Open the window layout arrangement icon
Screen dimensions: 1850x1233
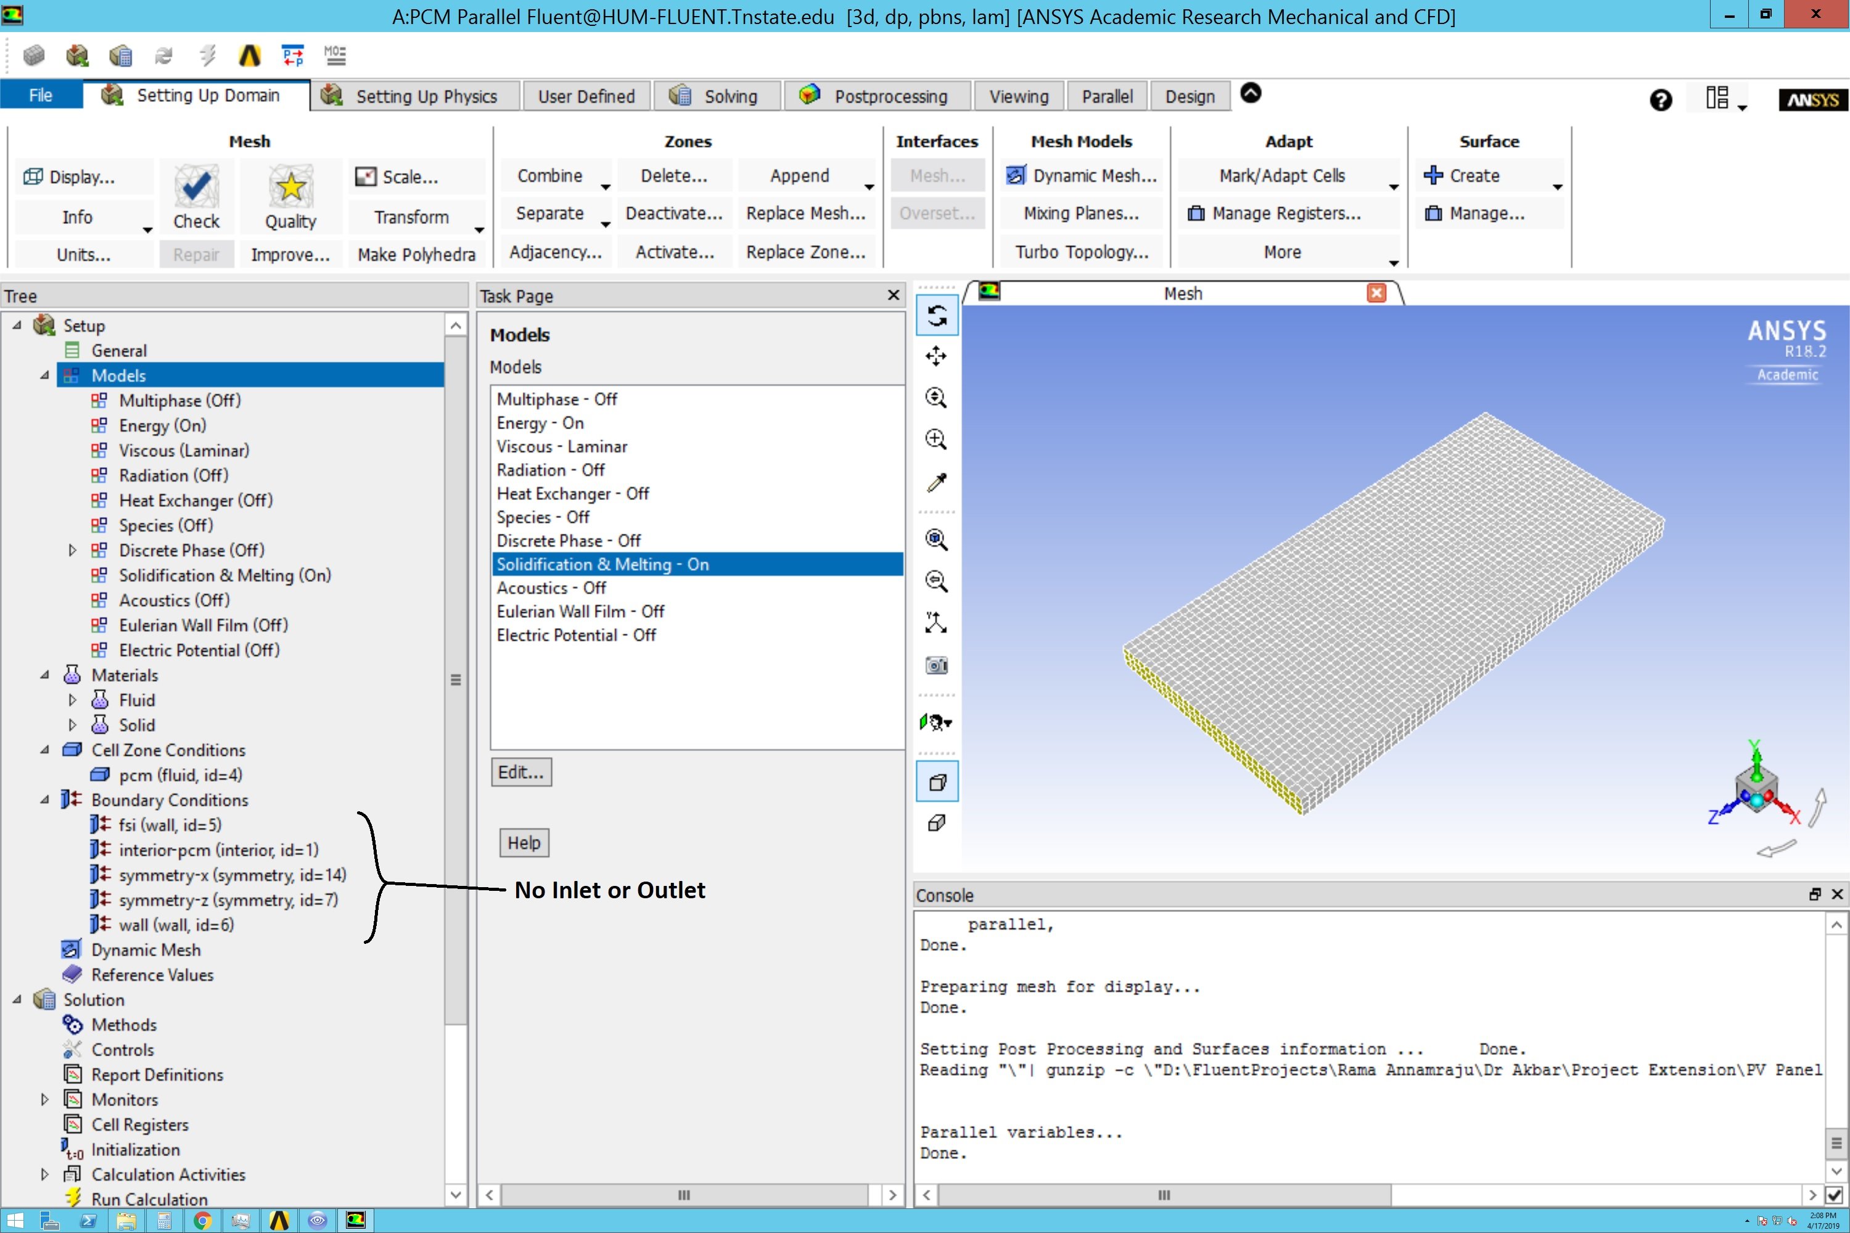click(x=1717, y=98)
